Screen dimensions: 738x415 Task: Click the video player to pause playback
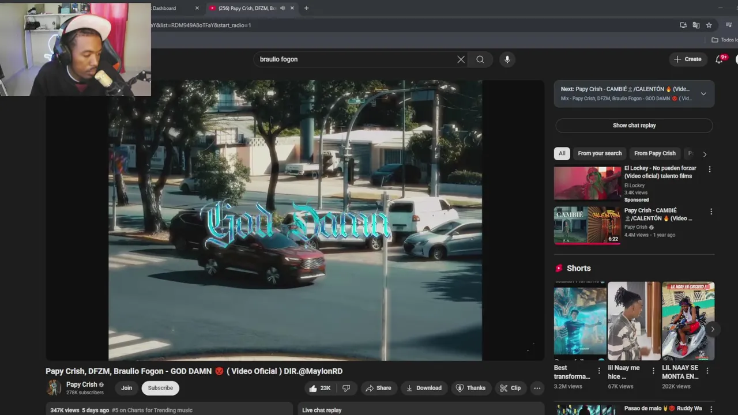(295, 220)
